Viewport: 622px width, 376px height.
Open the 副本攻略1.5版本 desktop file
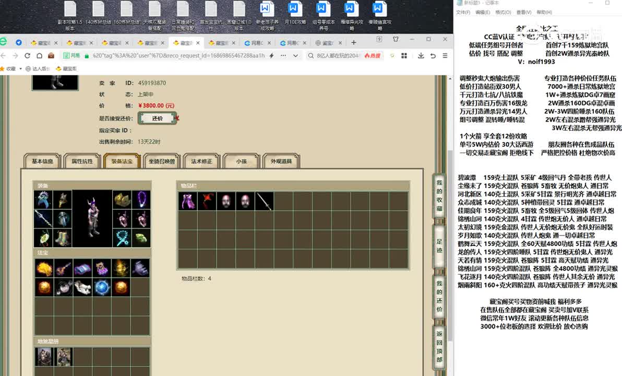click(x=70, y=16)
